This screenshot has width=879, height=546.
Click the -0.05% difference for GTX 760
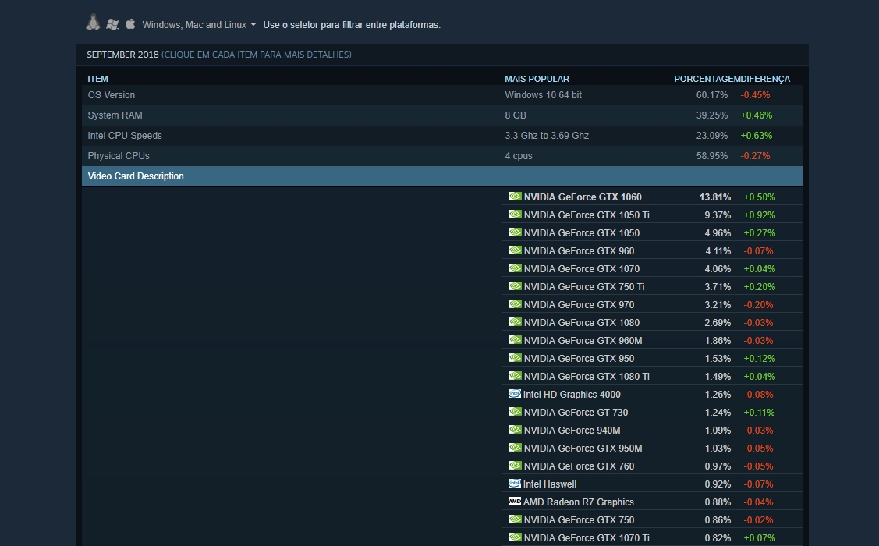click(x=758, y=466)
